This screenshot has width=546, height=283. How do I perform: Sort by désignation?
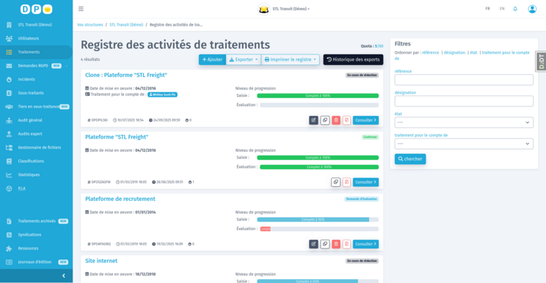pos(454,53)
